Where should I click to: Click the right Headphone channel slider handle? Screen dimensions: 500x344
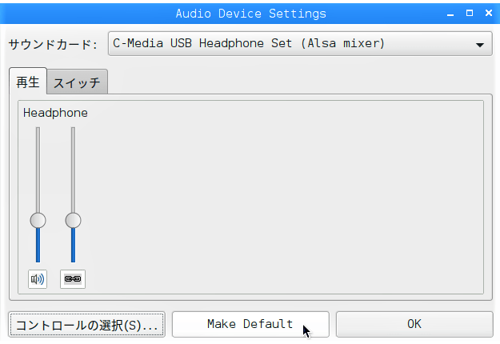pyautogui.click(x=73, y=221)
